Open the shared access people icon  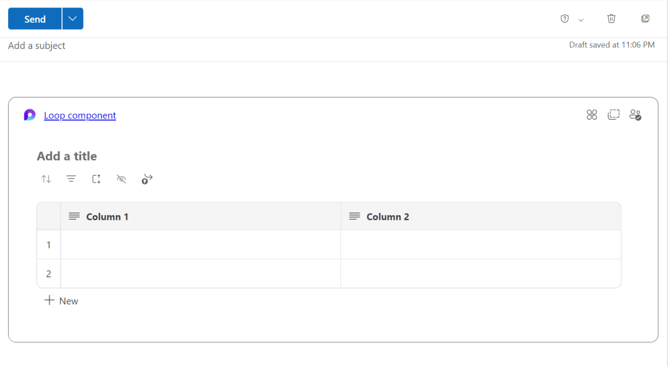tap(635, 114)
